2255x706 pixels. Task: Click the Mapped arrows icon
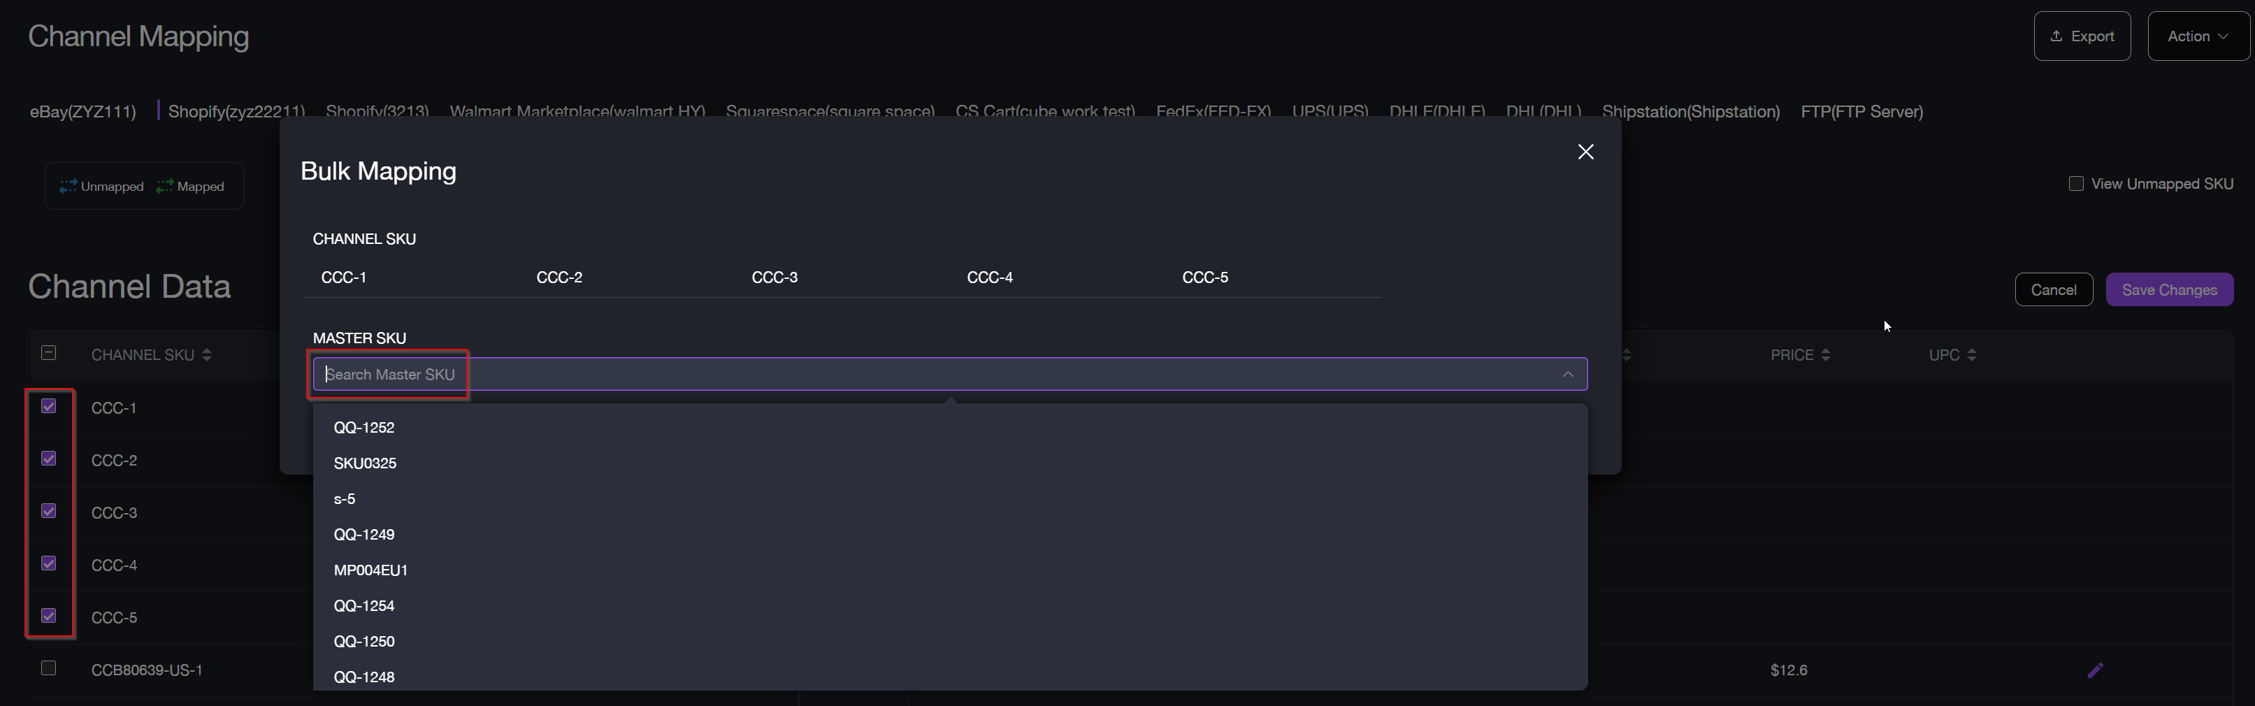[x=164, y=187]
